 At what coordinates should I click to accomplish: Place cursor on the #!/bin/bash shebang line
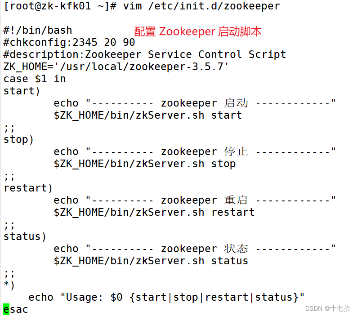point(38,31)
